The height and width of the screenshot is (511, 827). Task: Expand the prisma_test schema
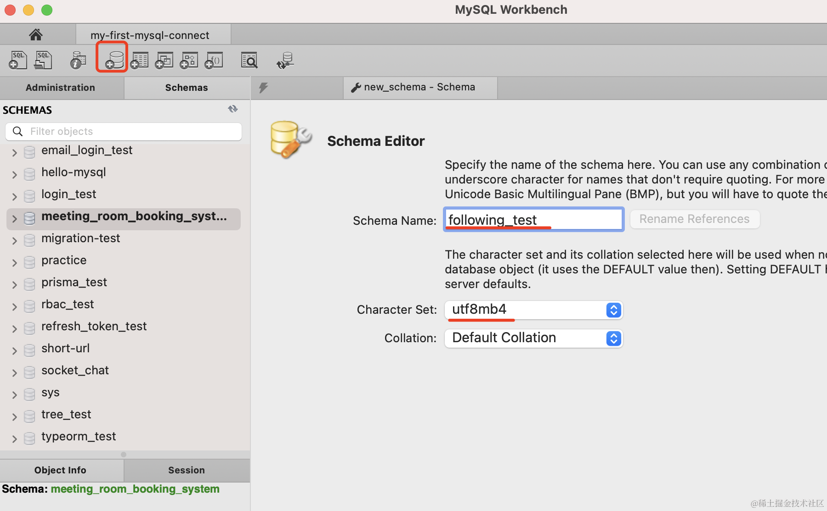pos(14,284)
